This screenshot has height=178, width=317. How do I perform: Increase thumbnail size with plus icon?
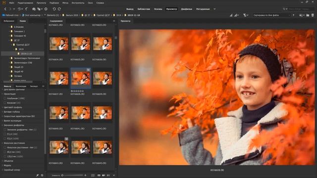point(86,175)
